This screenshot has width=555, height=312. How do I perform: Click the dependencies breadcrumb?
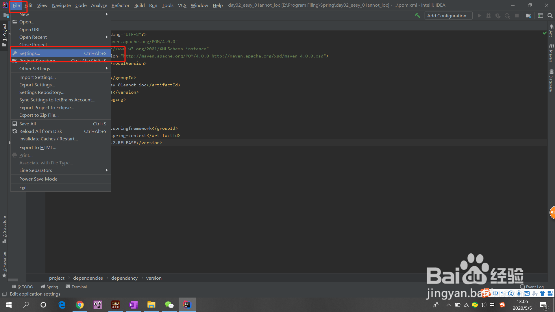point(88,278)
